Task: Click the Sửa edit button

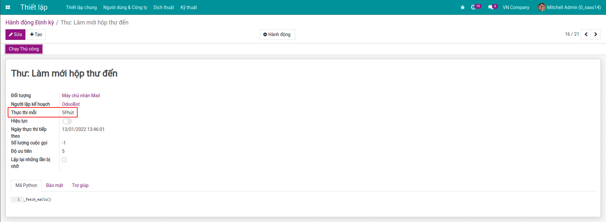Action: click(x=15, y=34)
